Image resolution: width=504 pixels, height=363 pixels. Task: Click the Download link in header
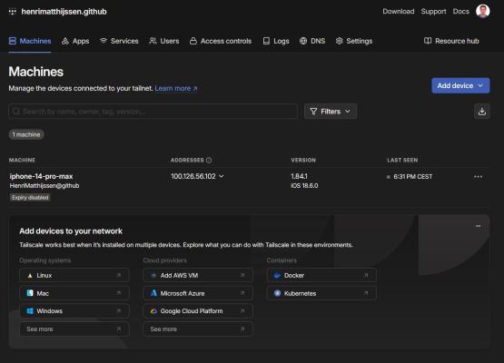pos(399,12)
